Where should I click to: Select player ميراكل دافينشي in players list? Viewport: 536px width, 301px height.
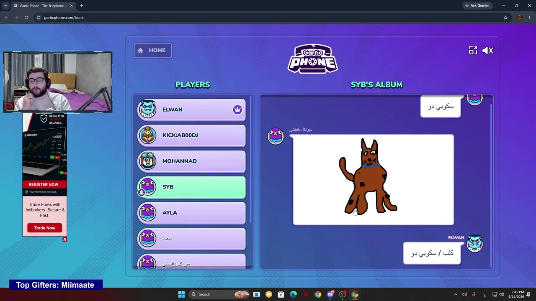click(192, 262)
